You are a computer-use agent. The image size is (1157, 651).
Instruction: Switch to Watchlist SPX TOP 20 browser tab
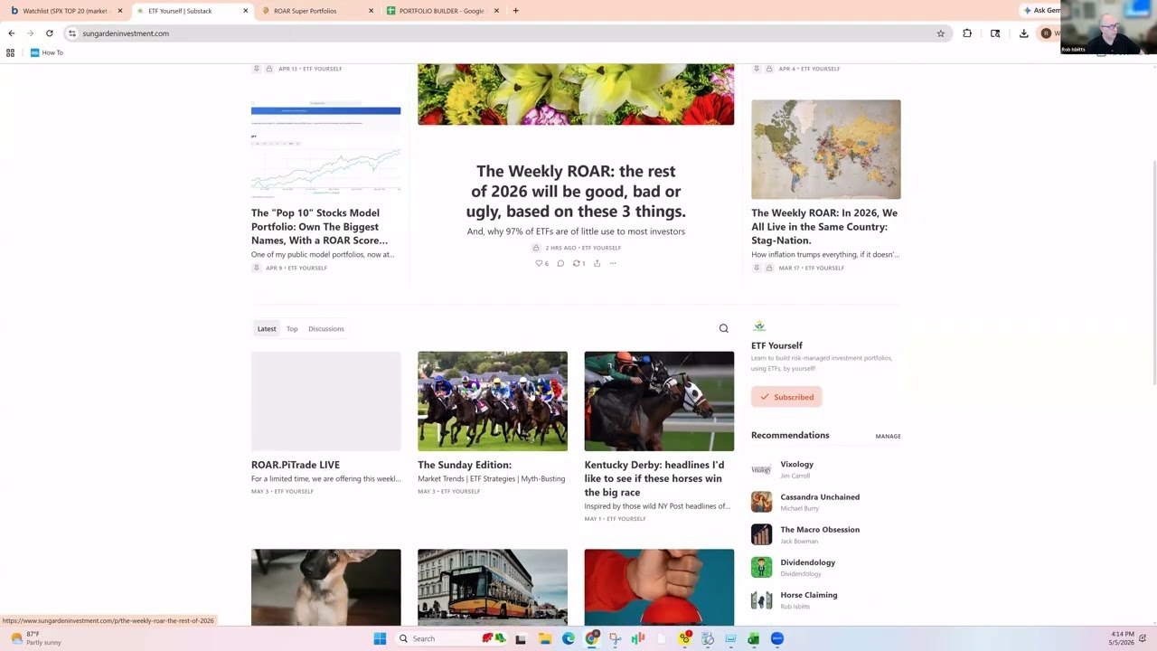click(65, 11)
